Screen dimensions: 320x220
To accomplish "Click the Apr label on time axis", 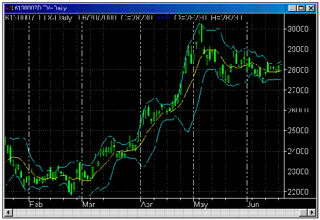I will [146, 204].
